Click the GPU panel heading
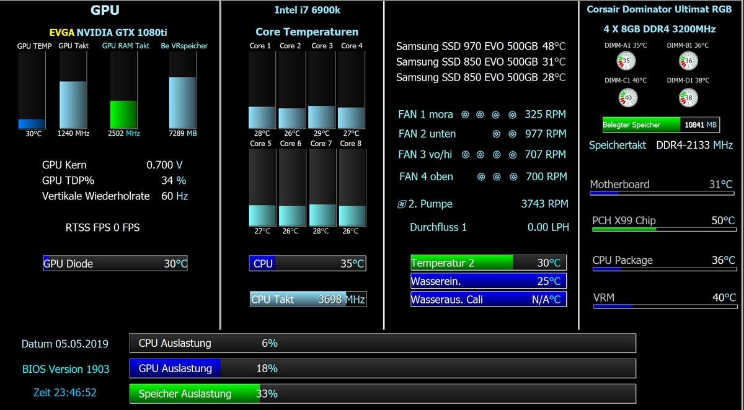Viewport: 744px width, 410px height. coord(105,10)
